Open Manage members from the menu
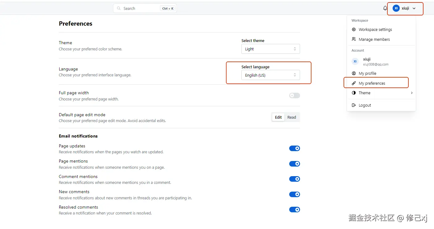Screen dimensions: 434x229 pyautogui.click(x=374, y=40)
